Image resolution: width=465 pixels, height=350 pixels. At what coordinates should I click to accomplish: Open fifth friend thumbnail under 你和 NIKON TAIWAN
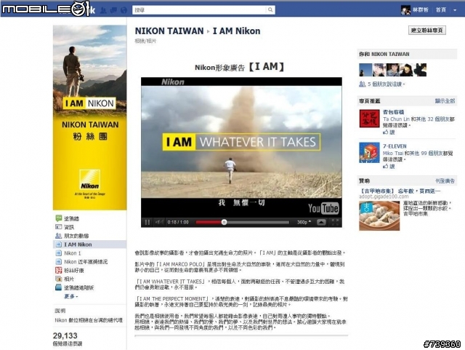[420, 70]
